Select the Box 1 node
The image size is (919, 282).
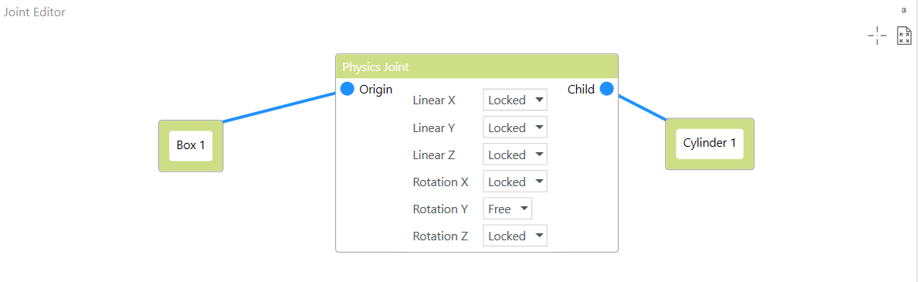click(x=191, y=146)
